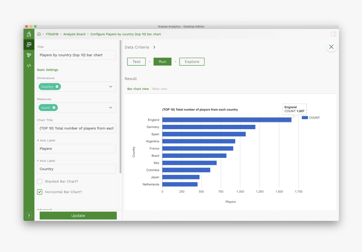Remove the count measure tag via its x icon
The image size is (362, 252).
tap(54, 107)
